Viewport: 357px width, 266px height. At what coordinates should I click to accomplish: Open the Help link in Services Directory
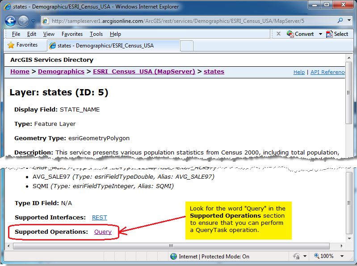pos(299,72)
